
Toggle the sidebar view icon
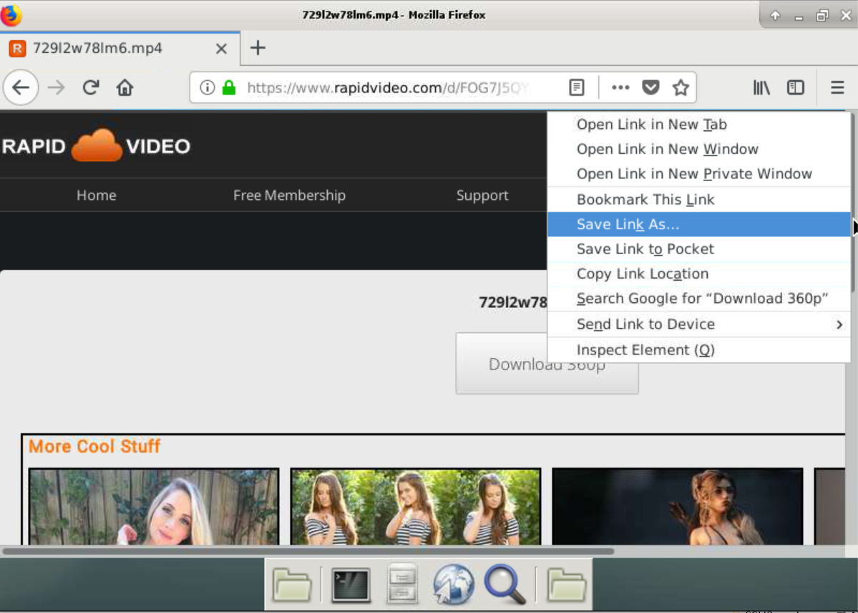coord(796,87)
